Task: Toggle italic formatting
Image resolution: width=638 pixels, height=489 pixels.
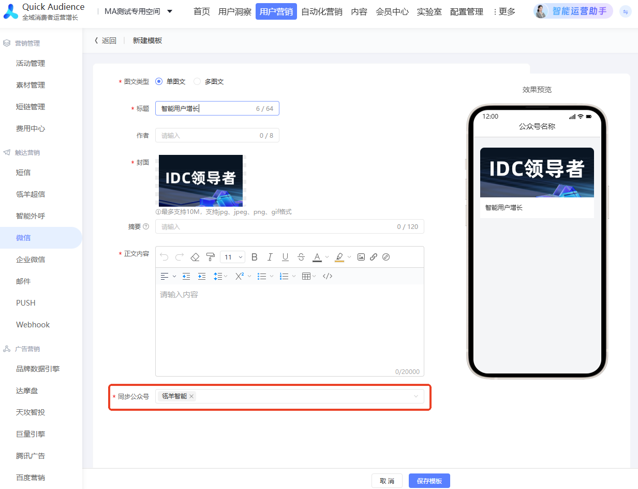Action: 270,257
